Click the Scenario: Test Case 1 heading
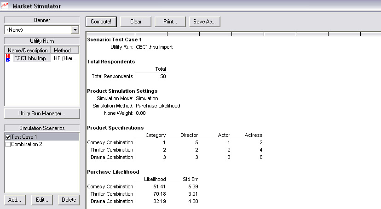This screenshot has width=381, height=209. click(115, 40)
